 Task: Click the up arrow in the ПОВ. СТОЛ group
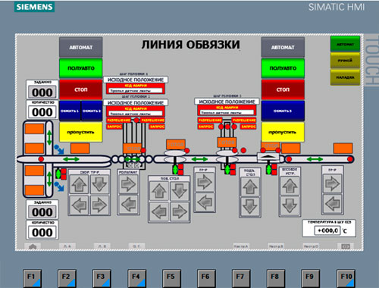click(159, 191)
